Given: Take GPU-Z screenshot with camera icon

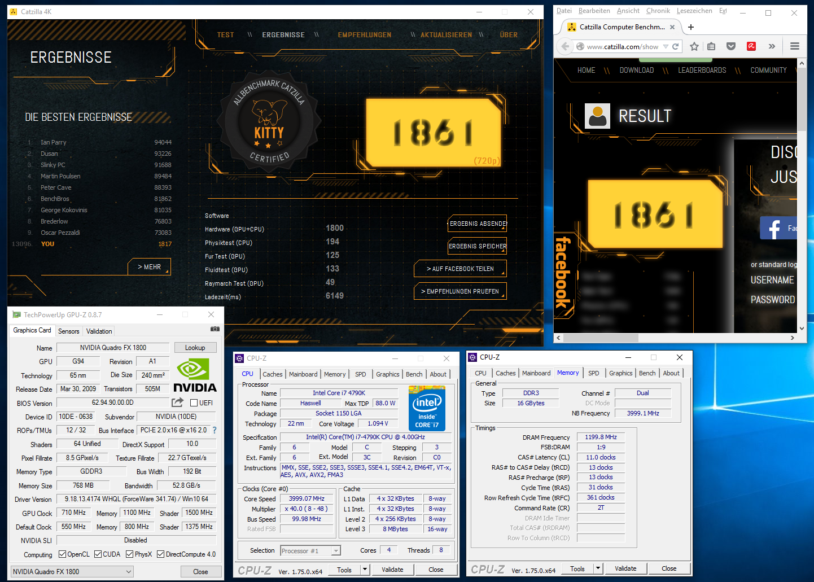Looking at the screenshot, I should pos(215,329).
